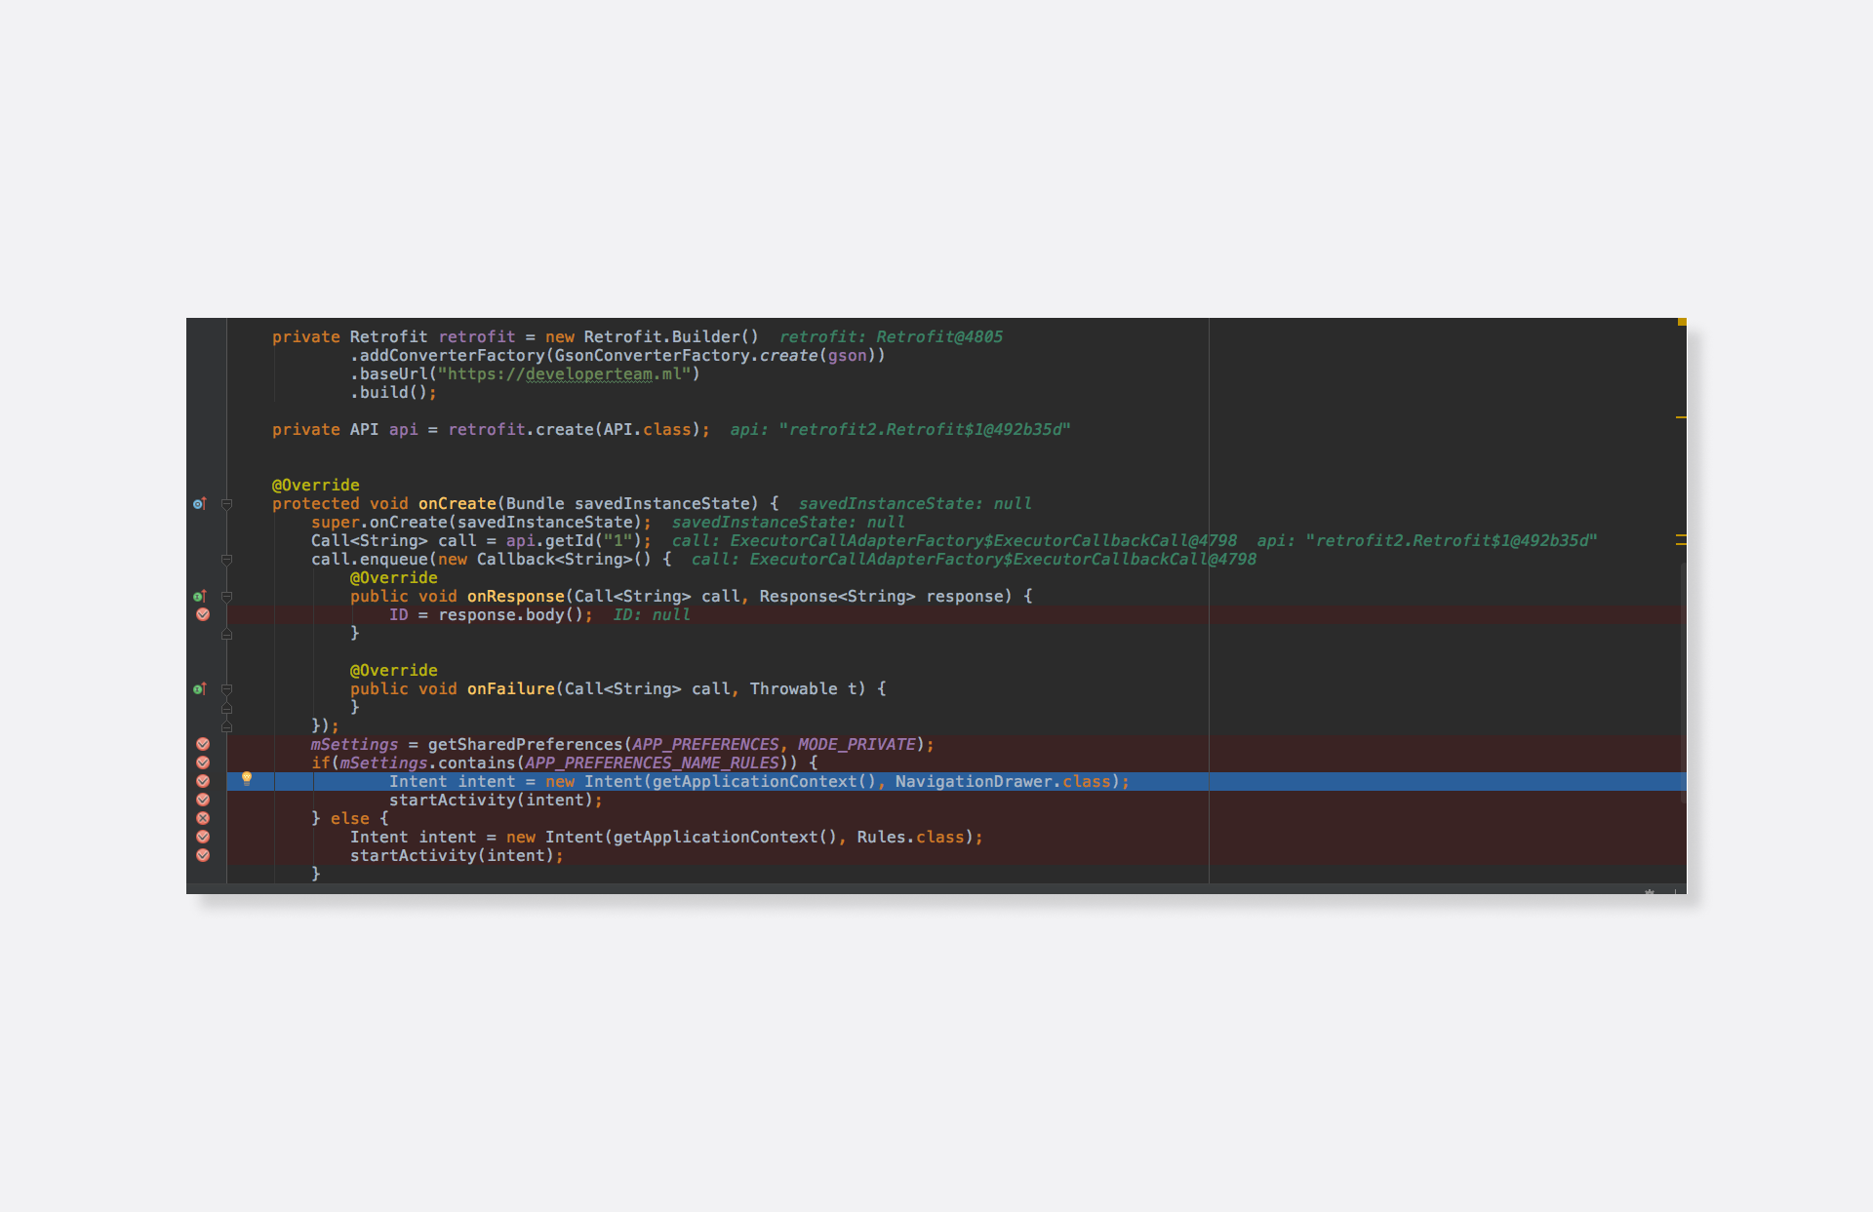1873x1212 pixels.
Task: Toggle breakpoint on highlighted NavigationDrawer Intent line
Action: [203, 781]
